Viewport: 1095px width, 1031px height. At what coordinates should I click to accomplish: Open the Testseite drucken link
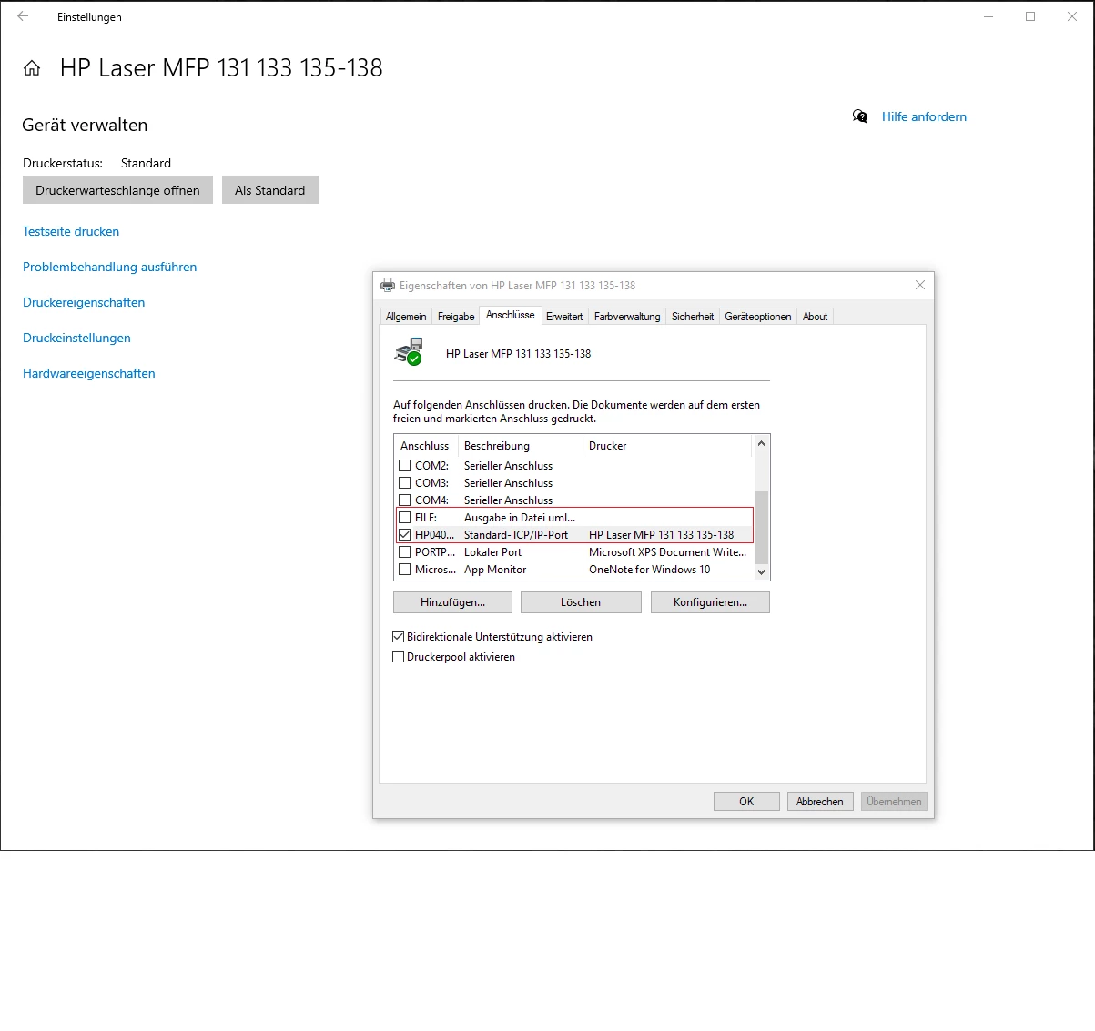(71, 231)
